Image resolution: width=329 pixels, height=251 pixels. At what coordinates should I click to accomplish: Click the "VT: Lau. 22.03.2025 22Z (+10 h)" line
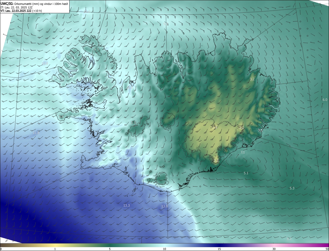coord(21,11)
